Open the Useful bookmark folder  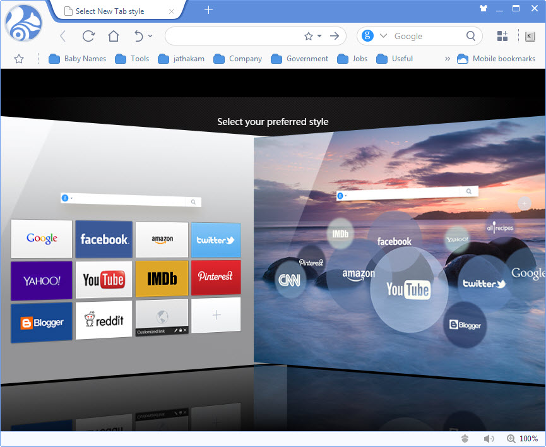(x=395, y=59)
